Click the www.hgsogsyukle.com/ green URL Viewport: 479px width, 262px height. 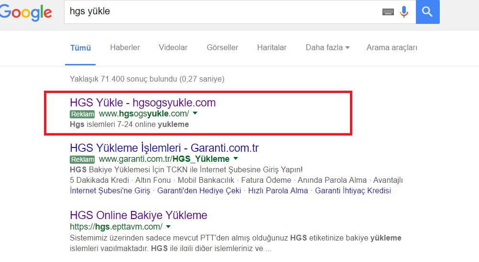pos(144,114)
